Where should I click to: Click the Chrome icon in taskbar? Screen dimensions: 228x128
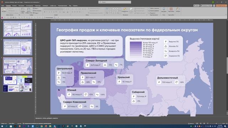(x=41, y=126)
